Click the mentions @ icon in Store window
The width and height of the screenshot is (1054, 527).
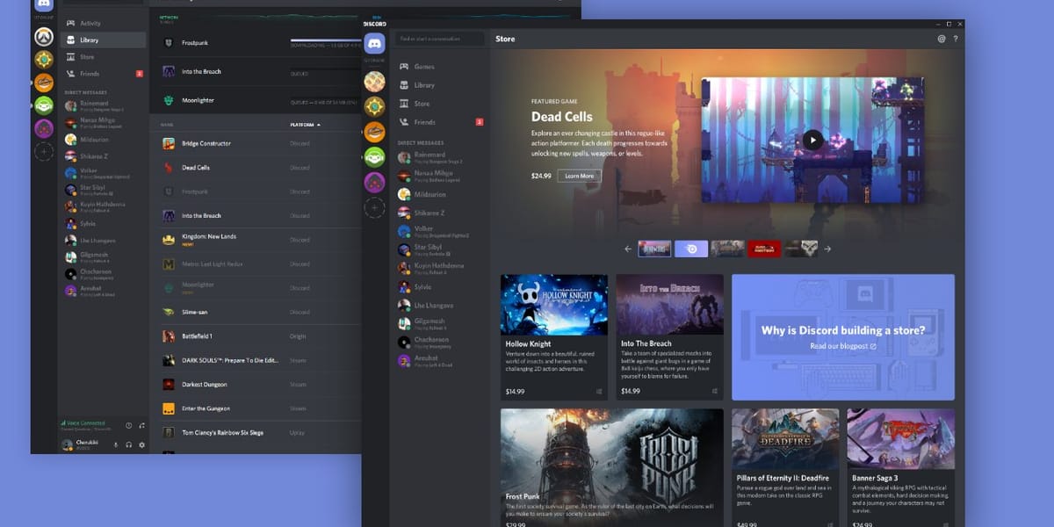(x=942, y=39)
